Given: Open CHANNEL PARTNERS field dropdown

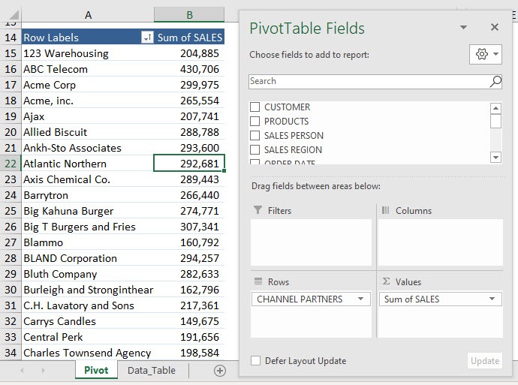Looking at the screenshot, I should (x=361, y=299).
